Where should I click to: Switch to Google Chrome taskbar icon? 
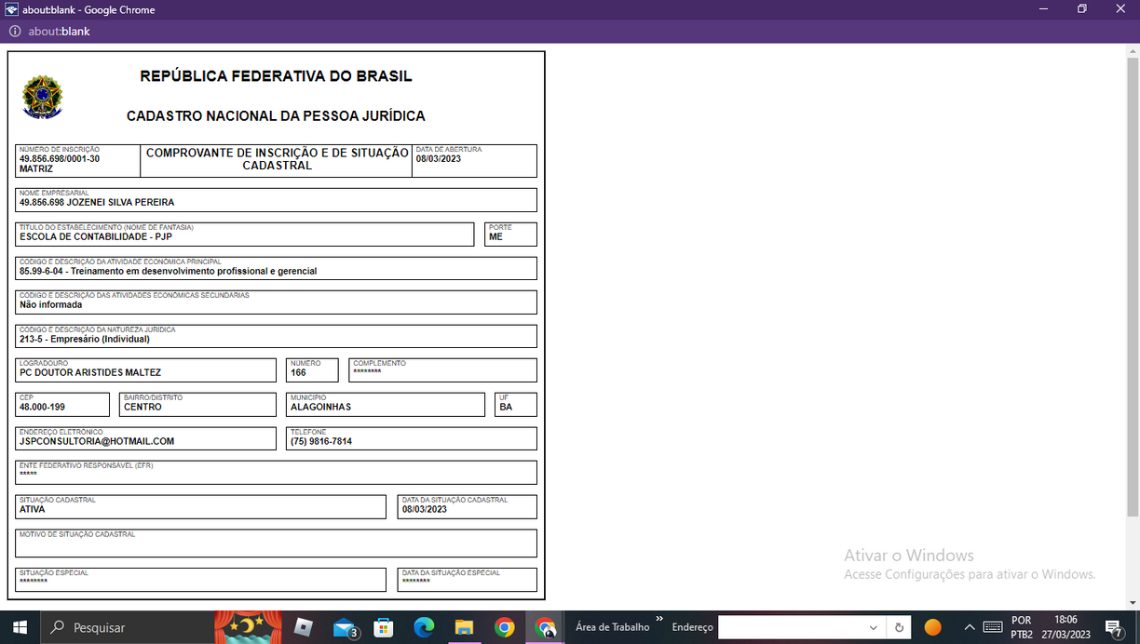point(504,627)
